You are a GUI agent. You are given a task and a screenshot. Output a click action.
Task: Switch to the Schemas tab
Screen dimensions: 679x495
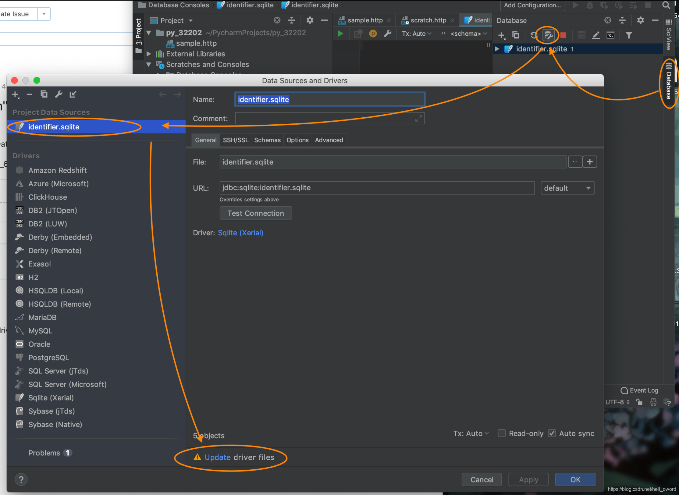pyautogui.click(x=267, y=140)
